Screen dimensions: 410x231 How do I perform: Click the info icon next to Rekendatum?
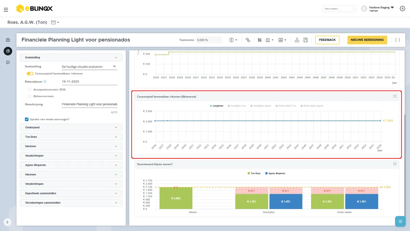coord(45,82)
